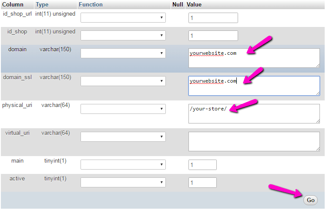Expand the Function dropdown for active row
Viewport: 326px width, 210px height.
pyautogui.click(x=123, y=183)
